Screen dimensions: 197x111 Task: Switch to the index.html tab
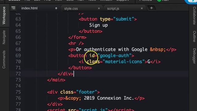[30, 8]
